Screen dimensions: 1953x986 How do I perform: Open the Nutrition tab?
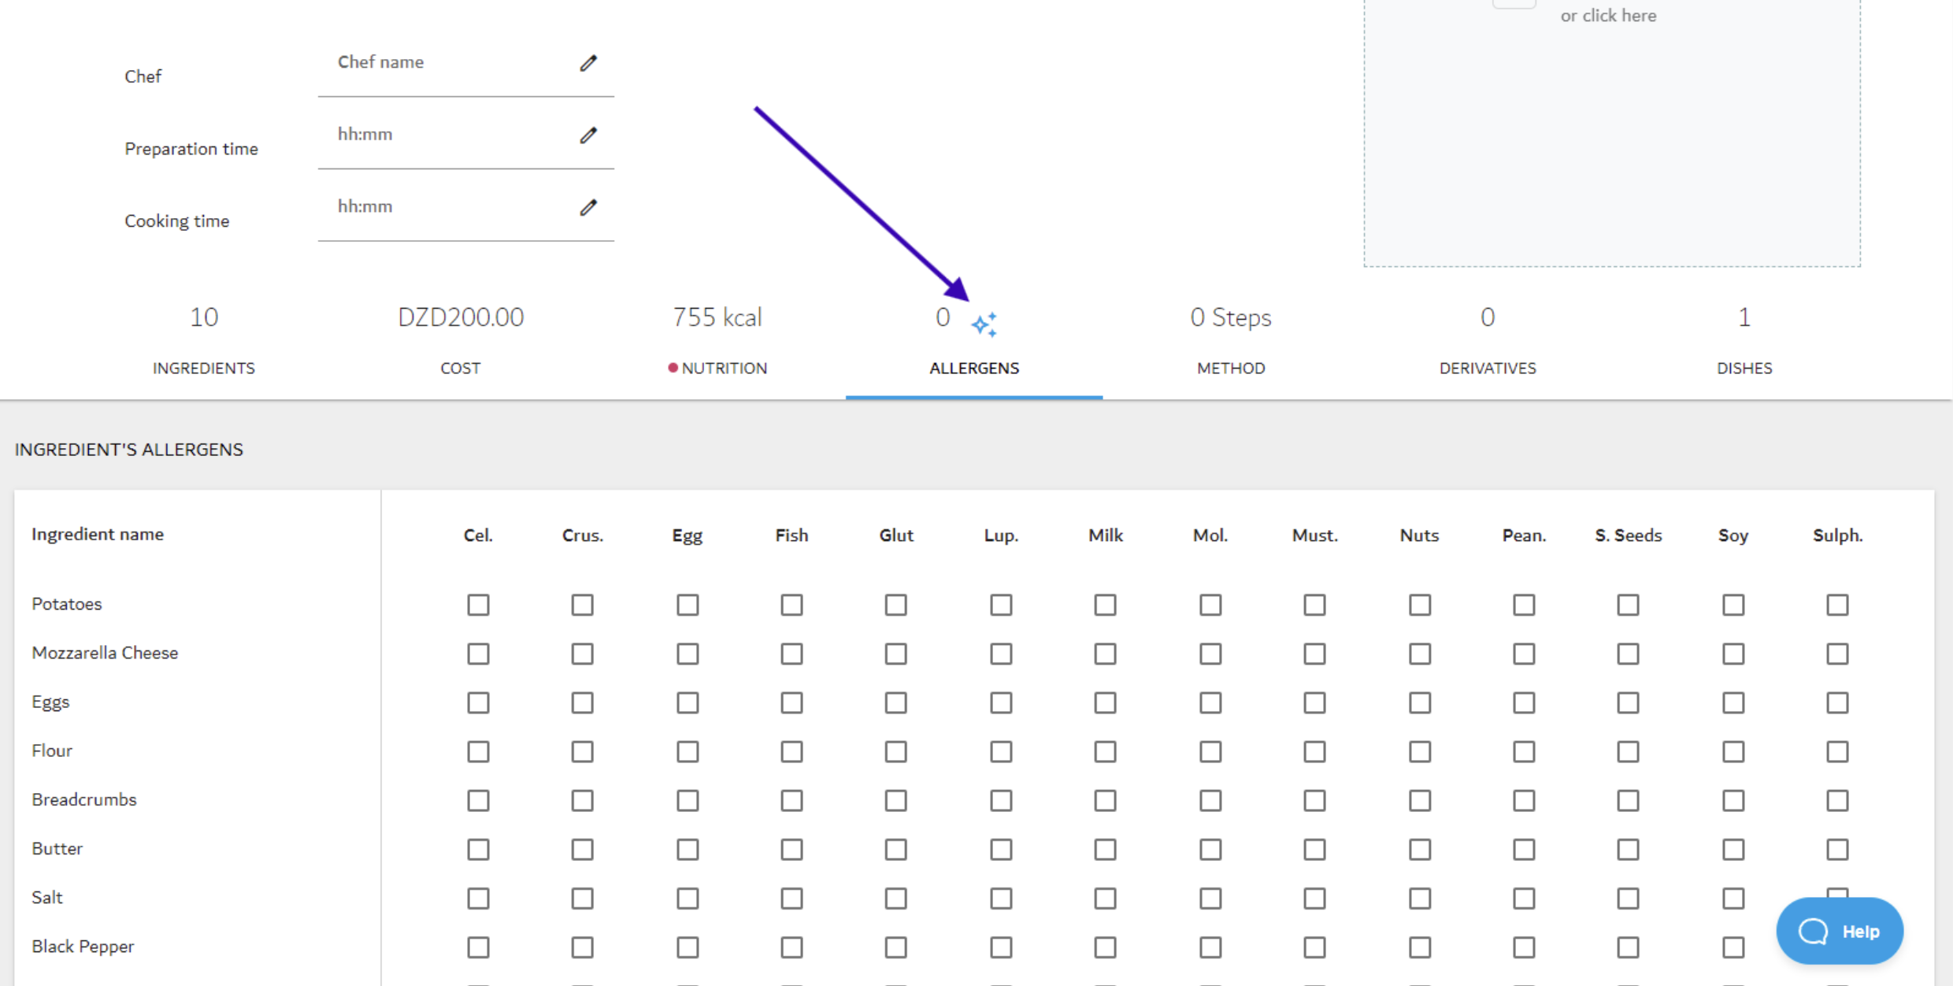click(717, 340)
